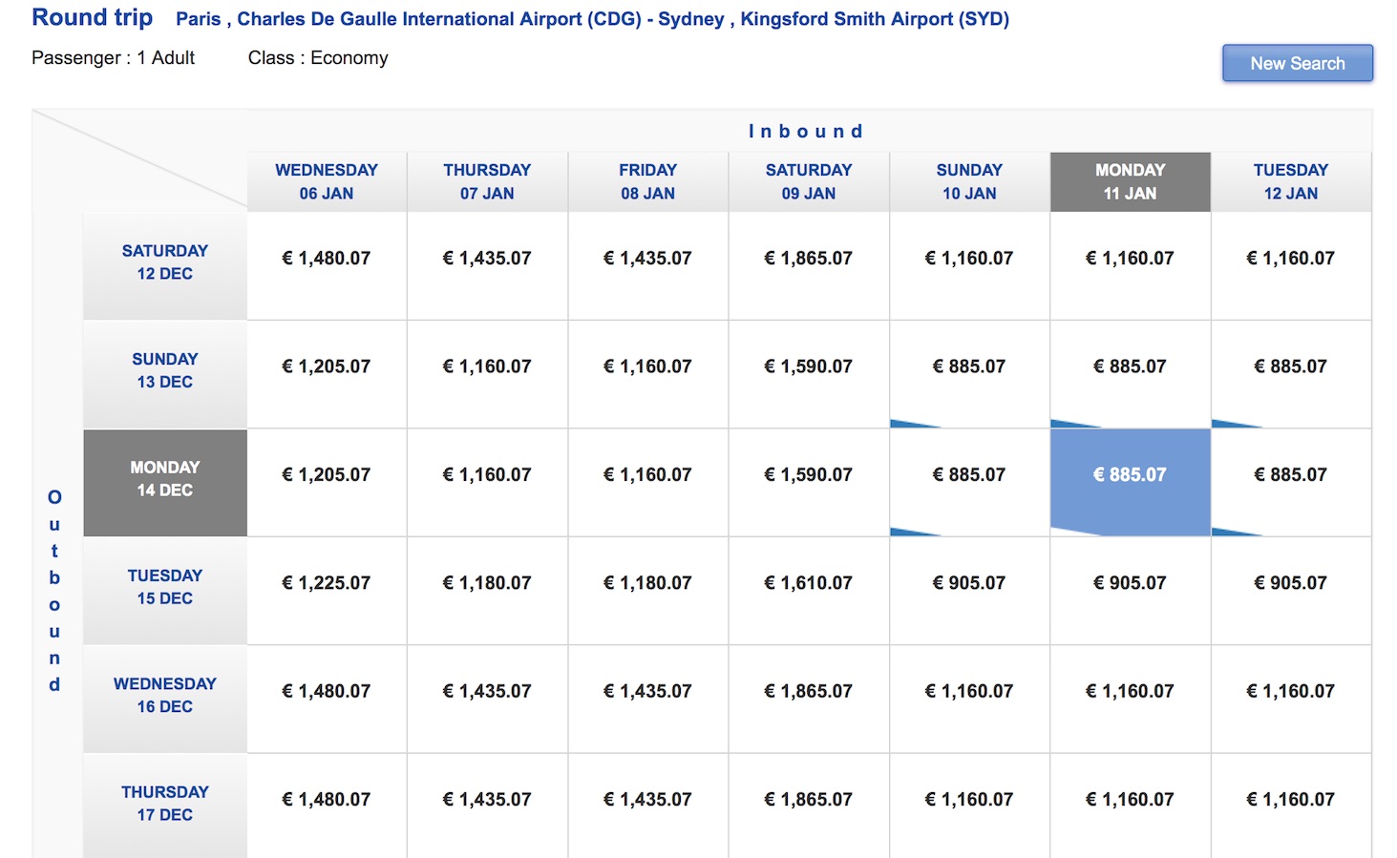Pick fare for 16 Dec out, 10 Jan return

point(969,700)
